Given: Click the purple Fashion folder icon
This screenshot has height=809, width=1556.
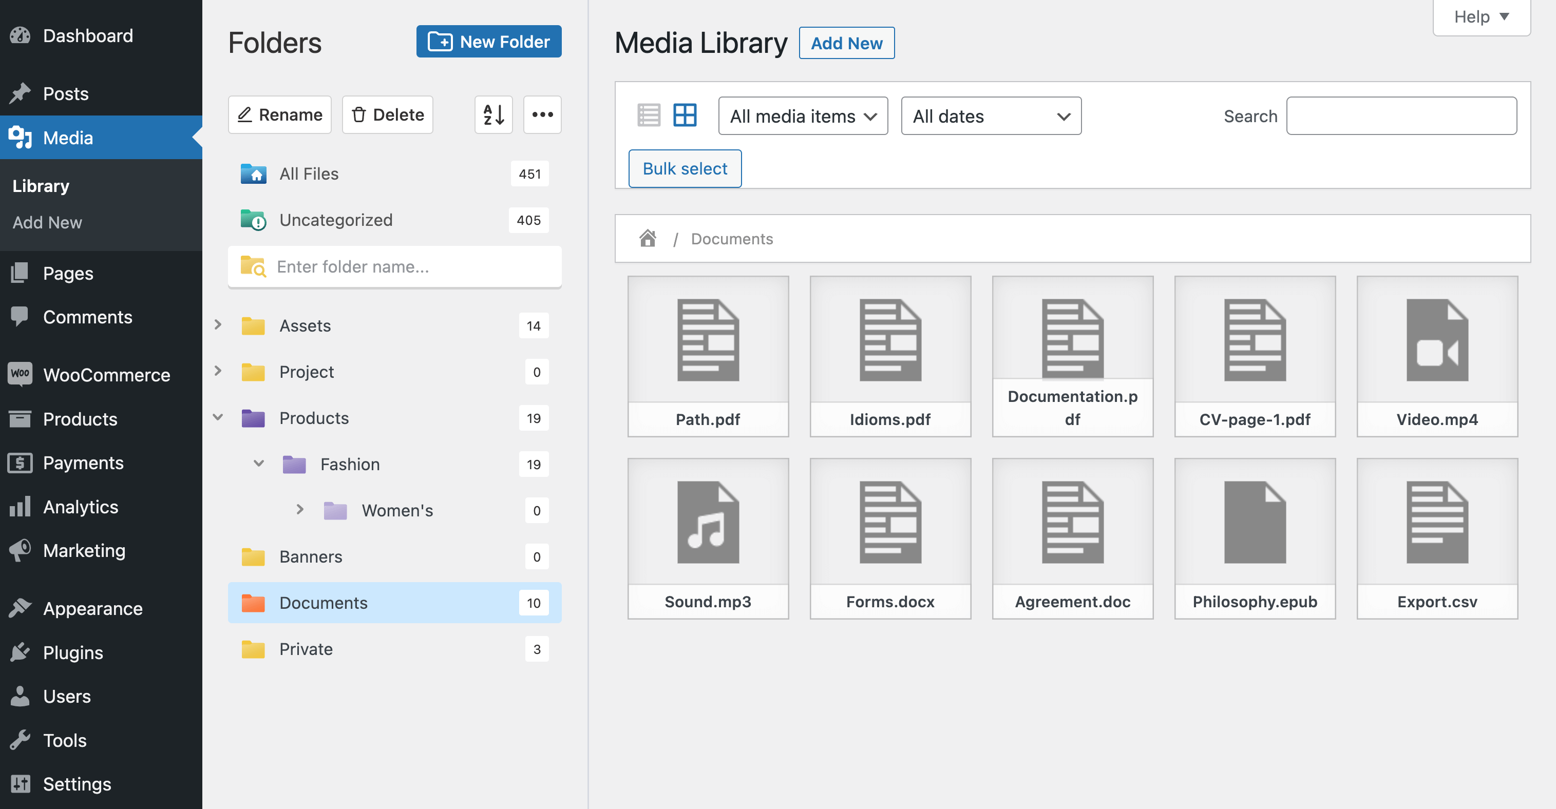Looking at the screenshot, I should [x=294, y=464].
